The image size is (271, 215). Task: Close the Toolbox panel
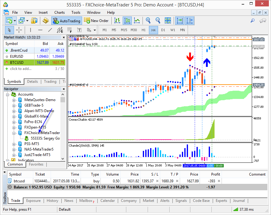click(5, 172)
